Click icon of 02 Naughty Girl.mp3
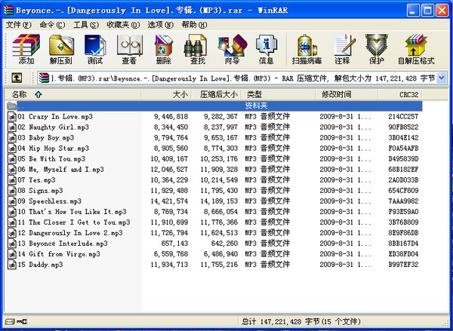453x331 pixels. click(x=12, y=127)
